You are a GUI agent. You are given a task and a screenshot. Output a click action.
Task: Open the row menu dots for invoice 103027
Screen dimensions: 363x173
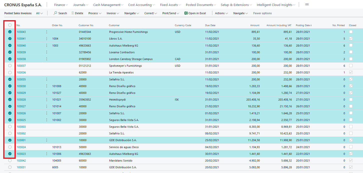(47, 106)
